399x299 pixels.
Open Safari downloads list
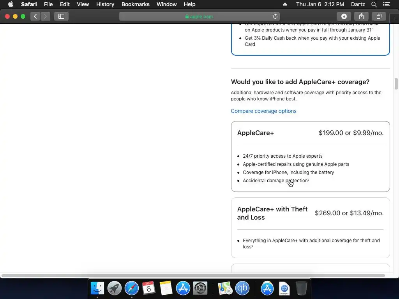click(x=344, y=16)
